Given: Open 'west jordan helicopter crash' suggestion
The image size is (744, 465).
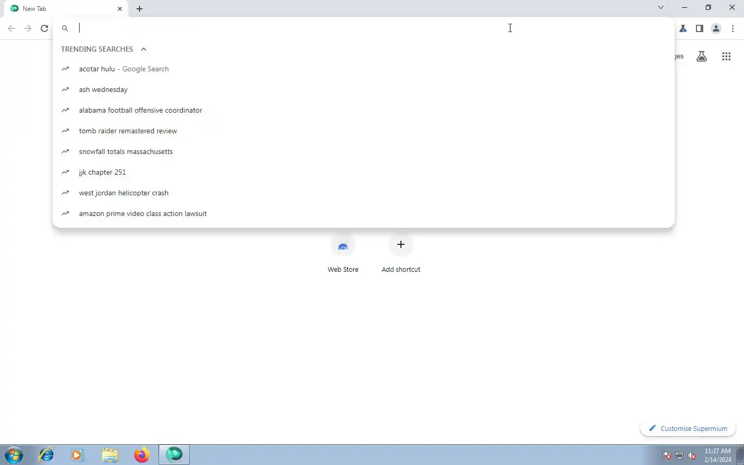Looking at the screenshot, I should [364, 193].
